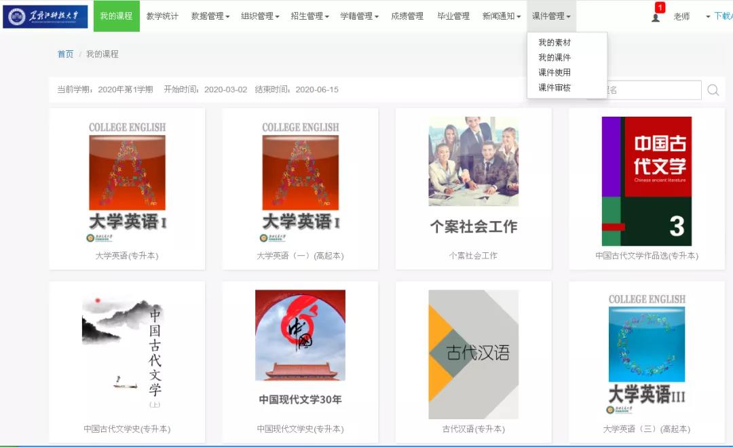Open the user notification profile icon
Viewport: 733px width, 447px height.
coord(656,17)
